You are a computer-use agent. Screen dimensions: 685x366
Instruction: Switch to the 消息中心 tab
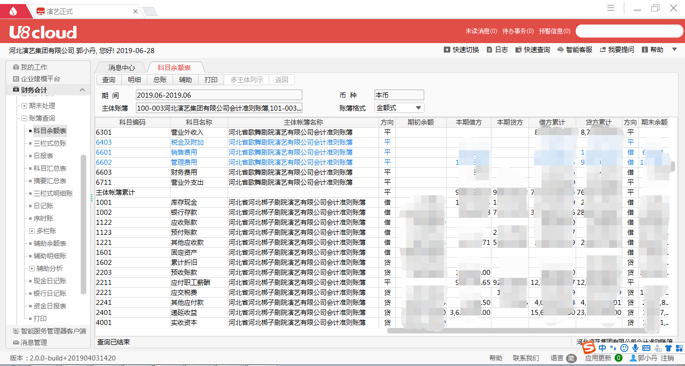(121, 68)
